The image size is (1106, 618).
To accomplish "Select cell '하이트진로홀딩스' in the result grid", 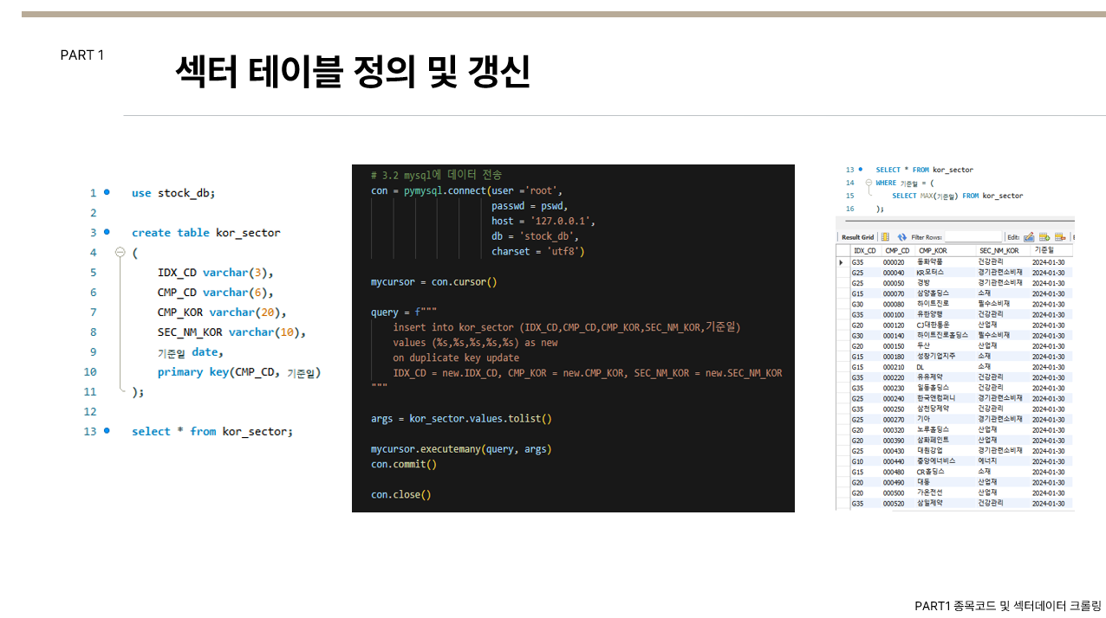I will (x=942, y=335).
